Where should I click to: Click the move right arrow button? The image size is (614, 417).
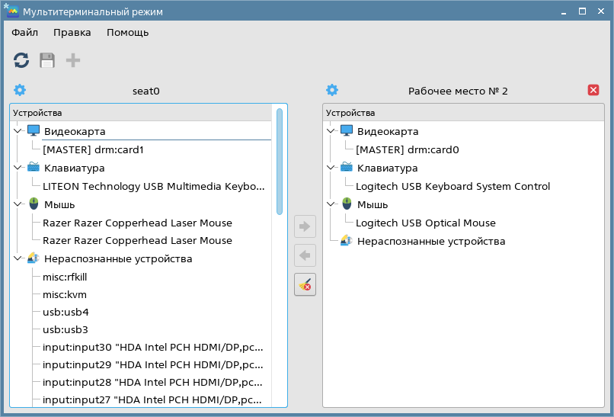click(x=305, y=226)
